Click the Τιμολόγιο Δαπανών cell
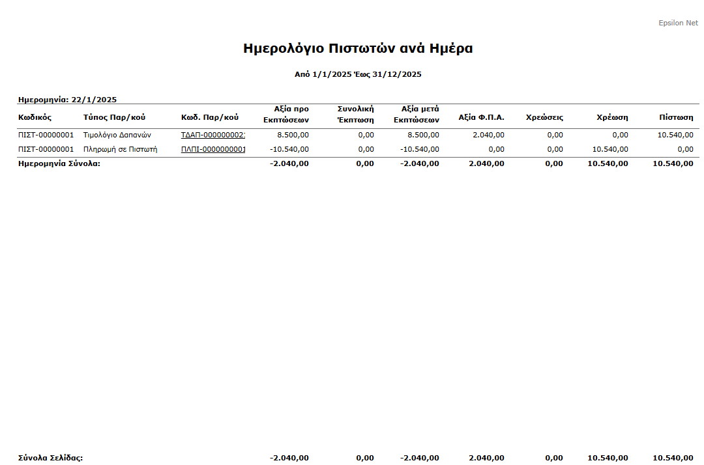This screenshot has height=465, width=704. [117, 135]
